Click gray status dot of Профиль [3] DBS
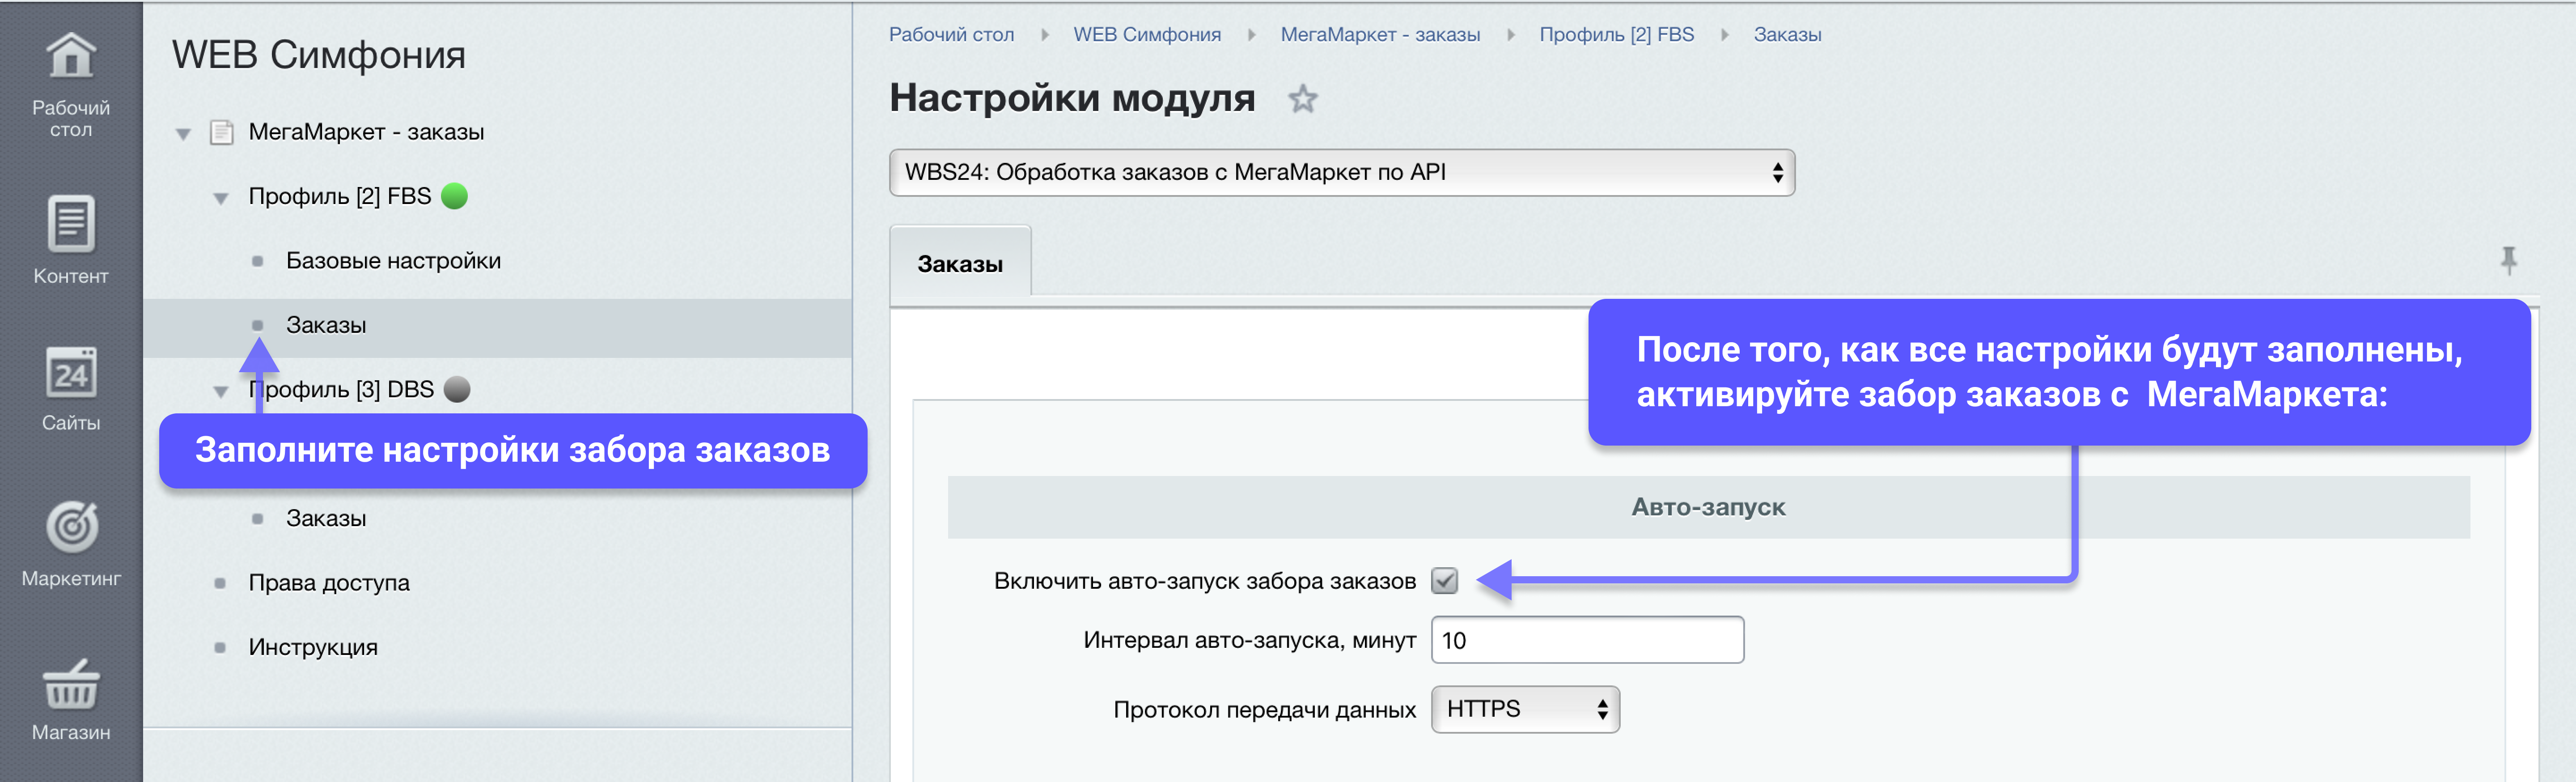The width and height of the screenshot is (2576, 782). [456, 389]
